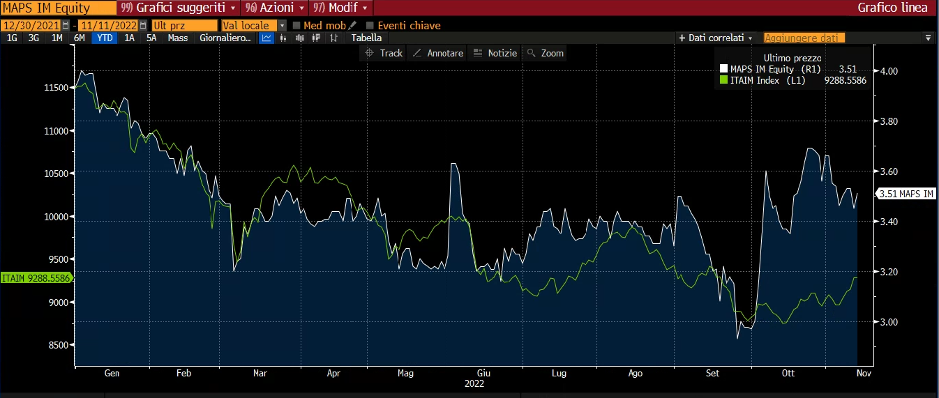
Task: Open the end date calendar picker
Action: [143, 26]
